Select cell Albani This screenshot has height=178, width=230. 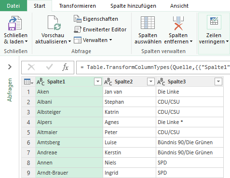[69, 102]
